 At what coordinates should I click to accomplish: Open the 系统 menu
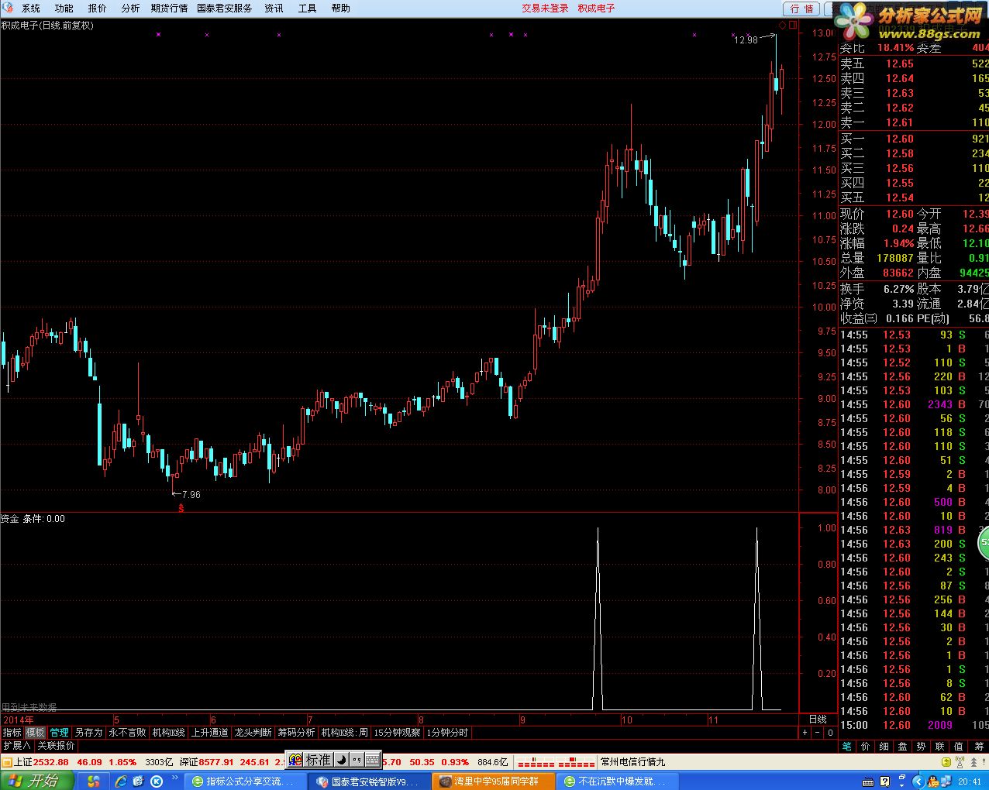31,9
